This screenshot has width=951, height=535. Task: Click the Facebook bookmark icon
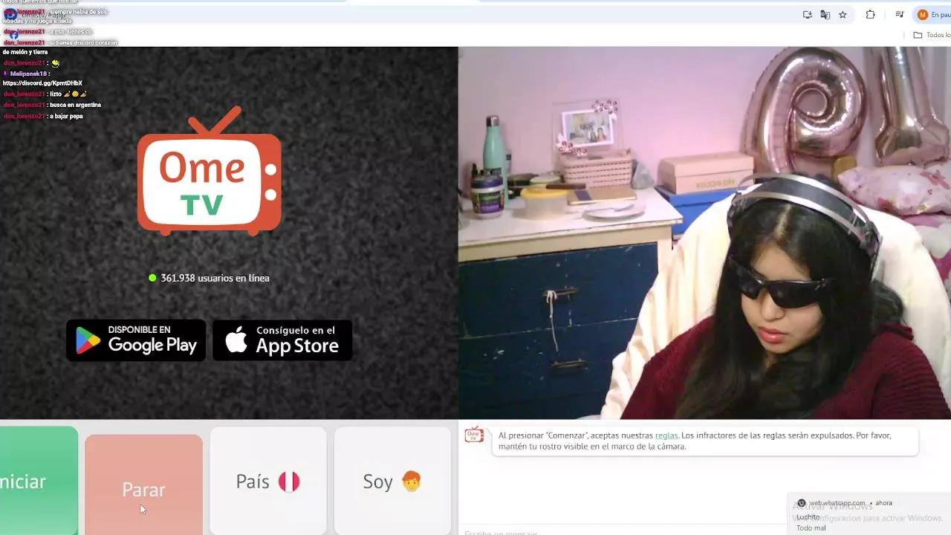[x=13, y=35]
